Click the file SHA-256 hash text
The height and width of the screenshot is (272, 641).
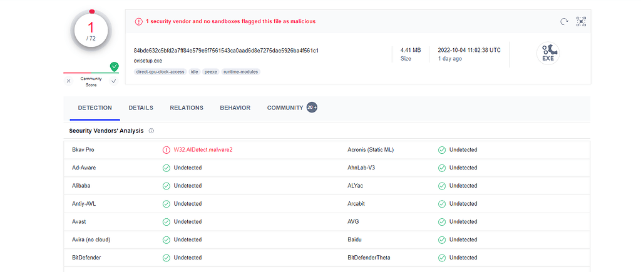point(226,50)
